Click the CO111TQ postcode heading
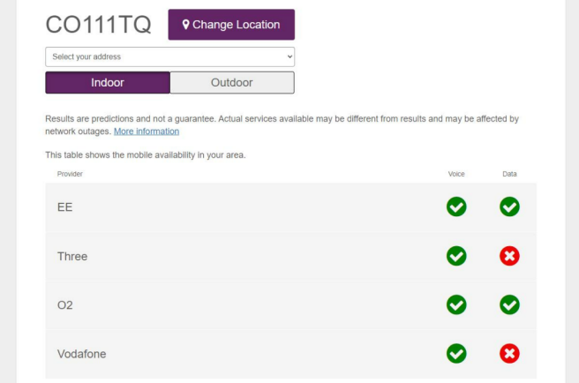This screenshot has height=383, width=579. [x=98, y=25]
